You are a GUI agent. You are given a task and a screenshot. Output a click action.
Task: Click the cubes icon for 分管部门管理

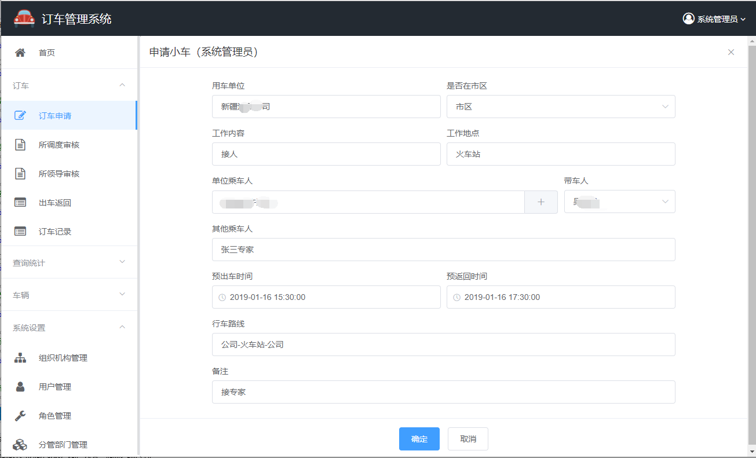[x=20, y=445]
